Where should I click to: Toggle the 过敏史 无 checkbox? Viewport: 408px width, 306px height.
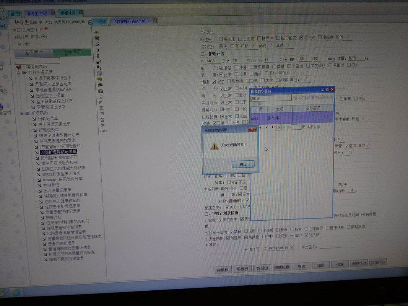pyautogui.click(x=221, y=46)
